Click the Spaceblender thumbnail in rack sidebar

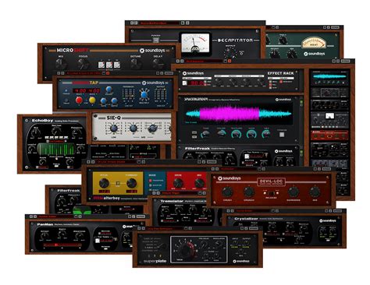(x=329, y=77)
